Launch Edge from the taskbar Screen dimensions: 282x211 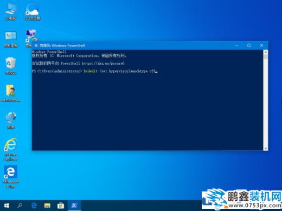pyautogui.click(x=34, y=206)
